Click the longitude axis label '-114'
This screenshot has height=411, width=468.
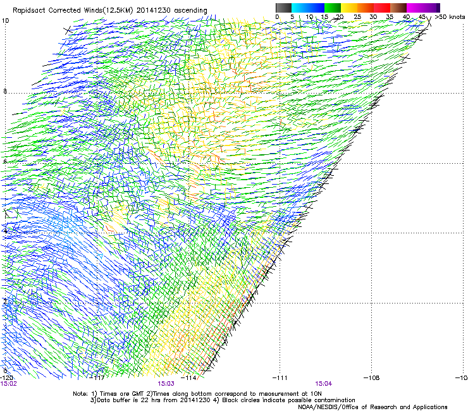click(188, 378)
